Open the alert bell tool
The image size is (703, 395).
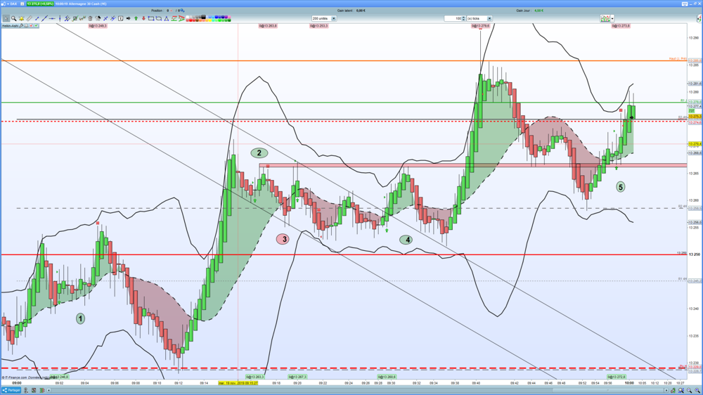pyautogui.click(x=22, y=18)
